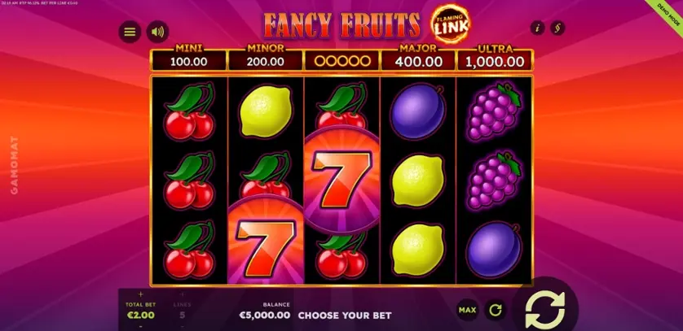Select the MAJOR 400.00 jackpot panel
The height and width of the screenshot is (331, 683).
point(418,58)
